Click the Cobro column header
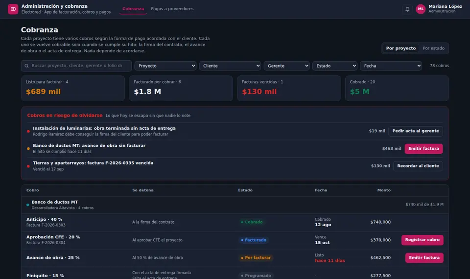Viewport: 470px width, 279px height. point(32,190)
